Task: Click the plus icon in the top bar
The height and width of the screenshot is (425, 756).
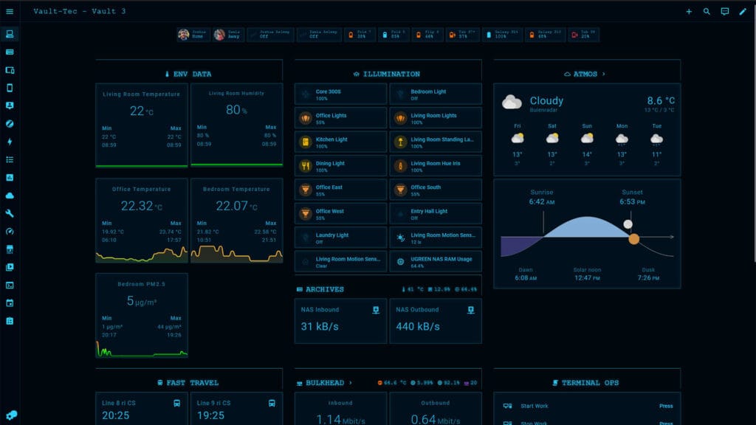Action: coord(689,12)
